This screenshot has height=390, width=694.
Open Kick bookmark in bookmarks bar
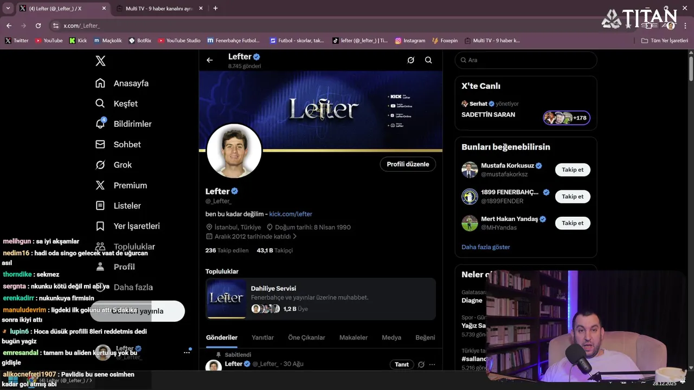[x=78, y=41]
